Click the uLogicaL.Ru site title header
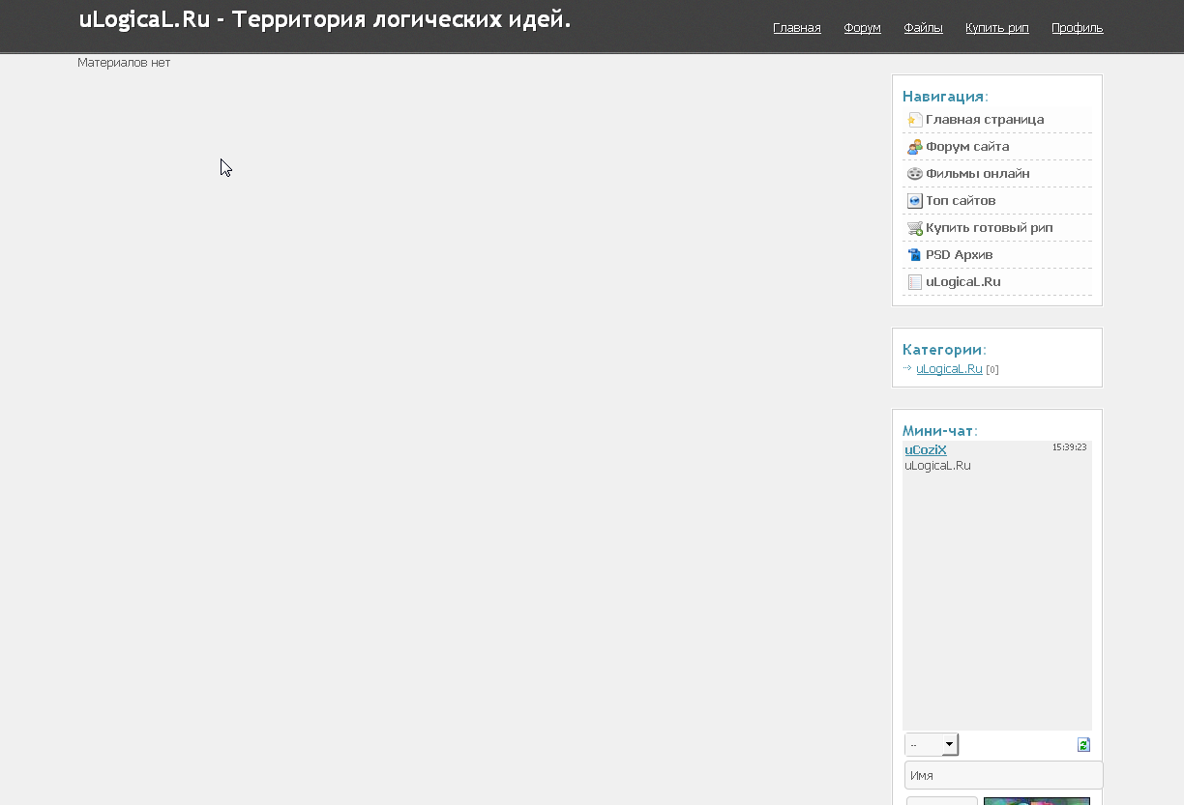 (325, 19)
